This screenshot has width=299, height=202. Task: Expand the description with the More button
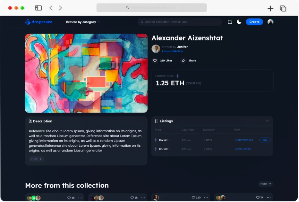(x=36, y=159)
